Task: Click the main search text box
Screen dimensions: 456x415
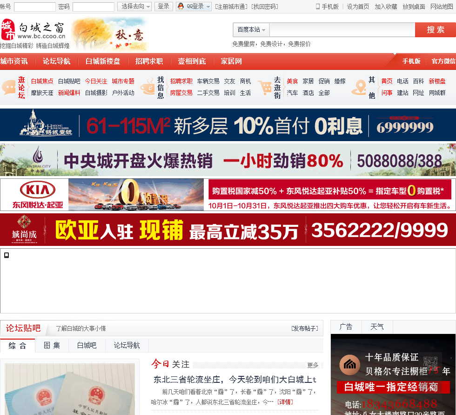Action: (342, 30)
